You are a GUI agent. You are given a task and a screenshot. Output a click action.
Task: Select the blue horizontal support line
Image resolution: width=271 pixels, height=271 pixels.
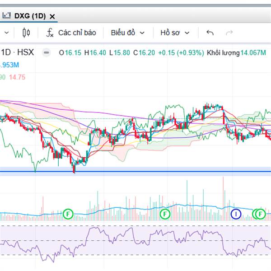pos(135,172)
